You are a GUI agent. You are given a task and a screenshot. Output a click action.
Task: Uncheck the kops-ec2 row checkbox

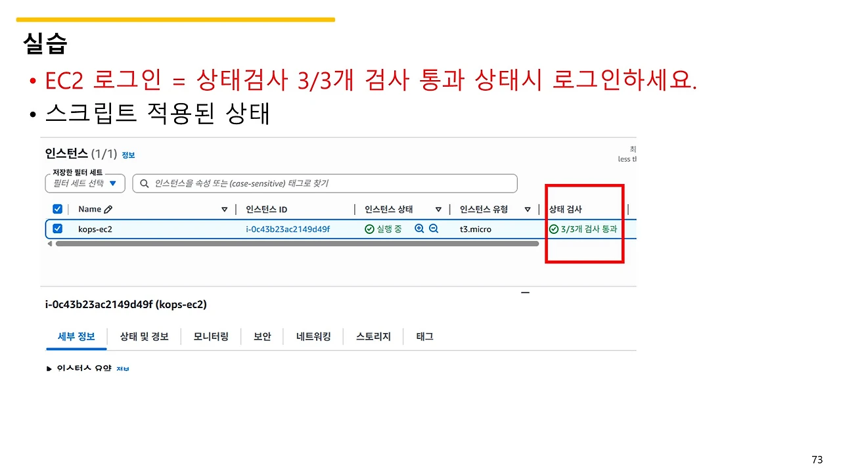57,229
